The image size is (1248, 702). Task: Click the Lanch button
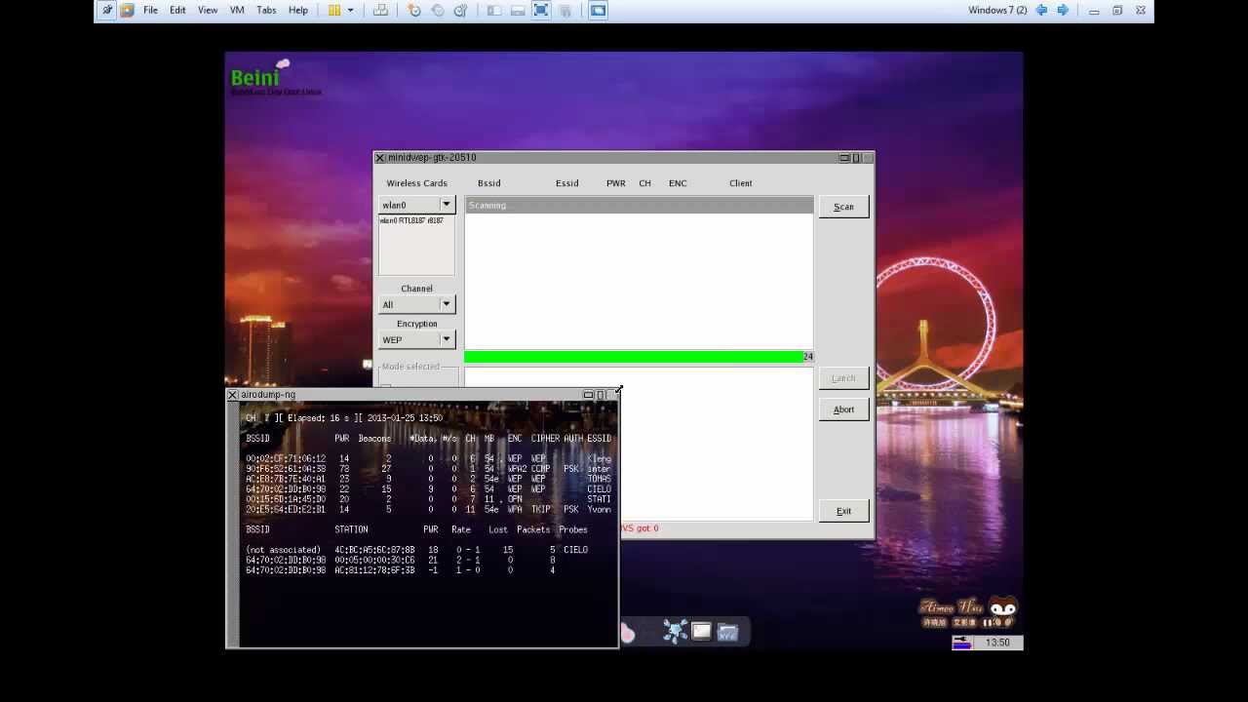click(843, 378)
